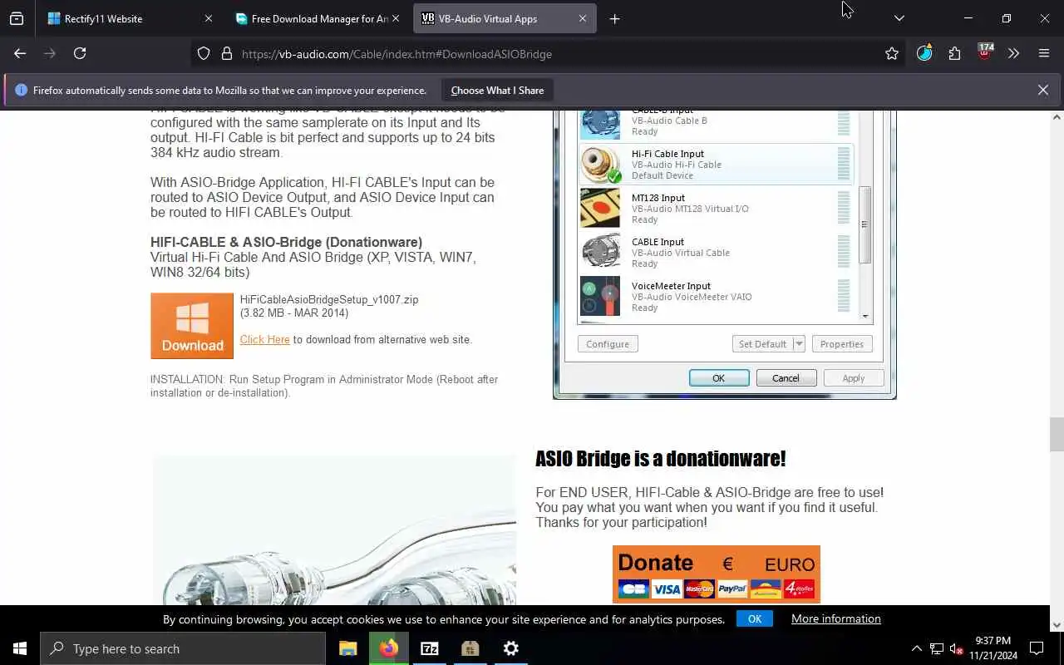1064x665 pixels.
Task: Click the network icon in system tray
Action: (x=937, y=648)
